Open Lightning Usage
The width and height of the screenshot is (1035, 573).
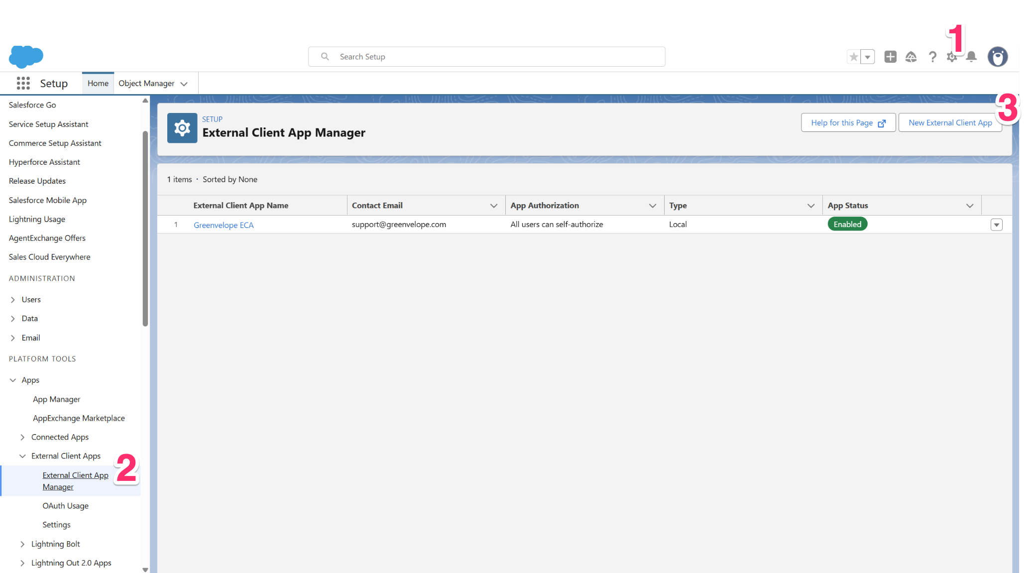[x=37, y=219]
